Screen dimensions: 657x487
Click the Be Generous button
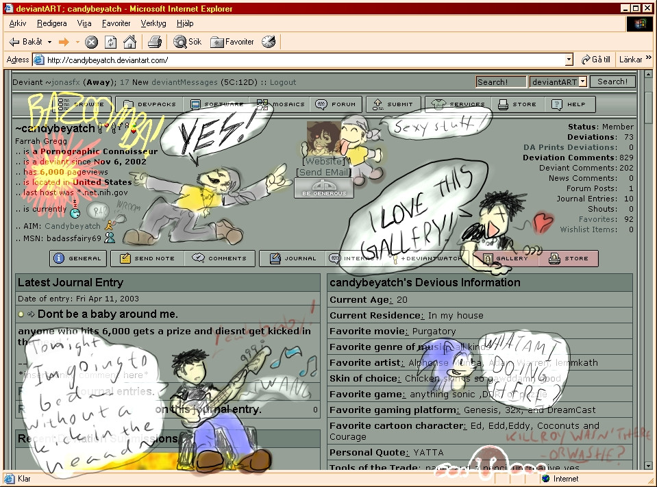click(x=324, y=188)
